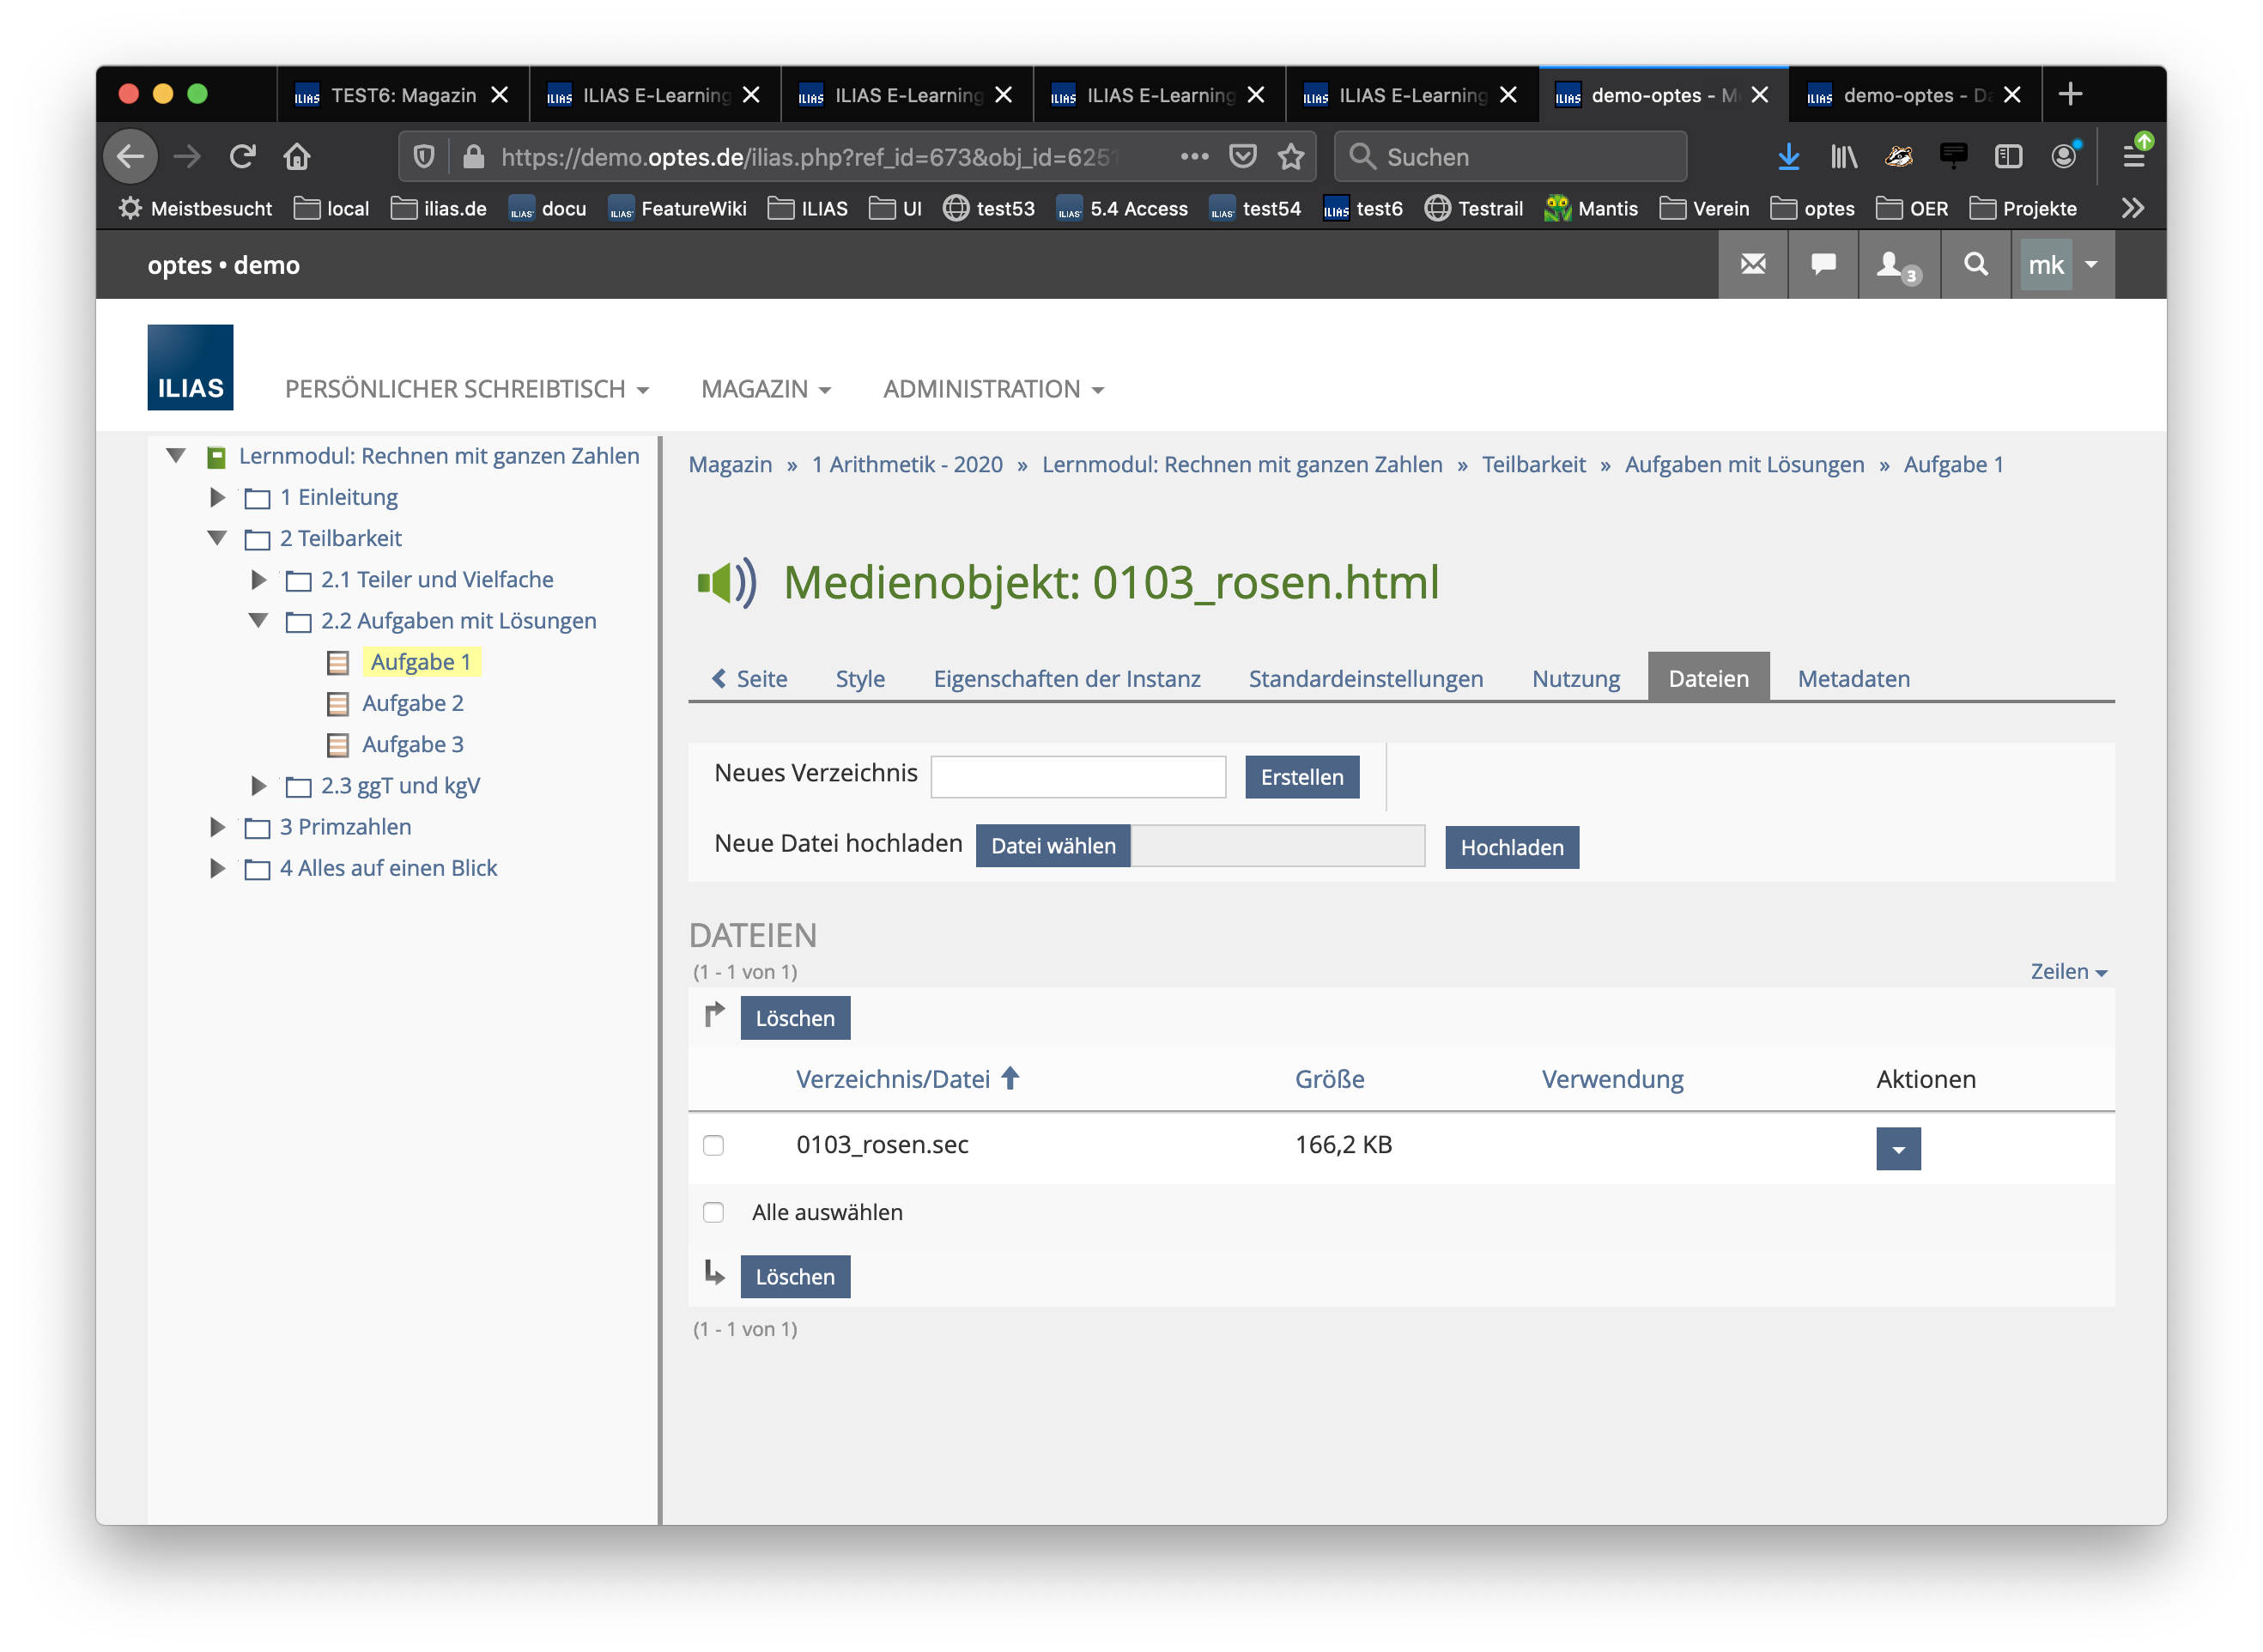Click the Teilbarkeit breadcrumb link

point(1532,464)
